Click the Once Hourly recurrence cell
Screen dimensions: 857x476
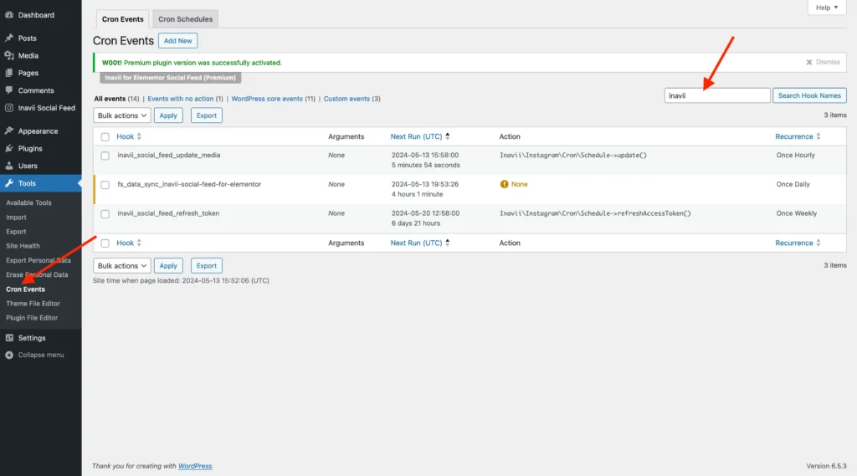click(x=795, y=156)
